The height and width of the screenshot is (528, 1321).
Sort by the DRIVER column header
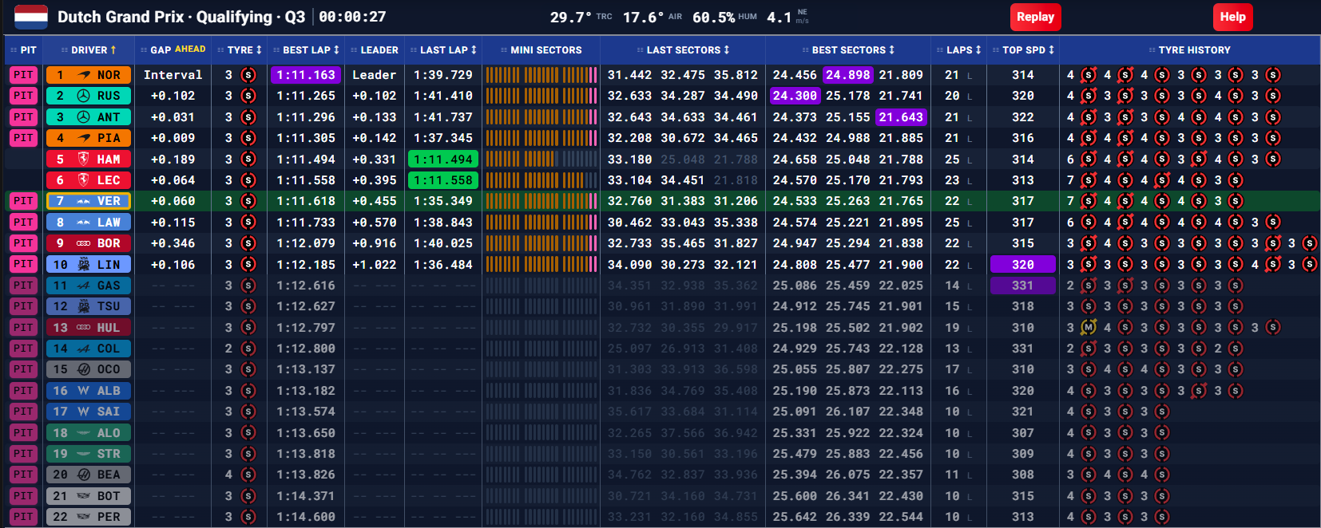tap(89, 49)
